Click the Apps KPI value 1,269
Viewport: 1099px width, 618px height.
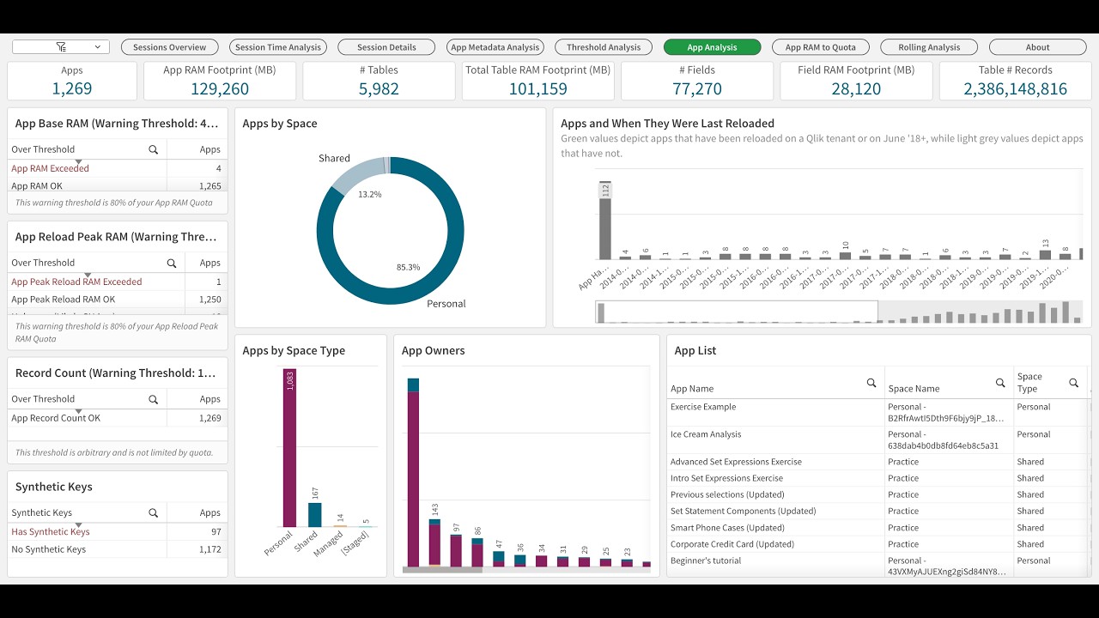pyautogui.click(x=72, y=88)
